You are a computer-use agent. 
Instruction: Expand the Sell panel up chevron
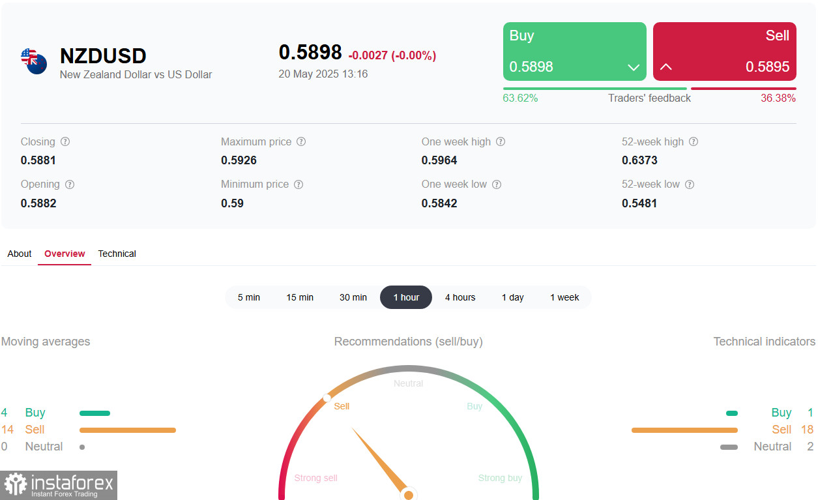pyautogui.click(x=666, y=67)
